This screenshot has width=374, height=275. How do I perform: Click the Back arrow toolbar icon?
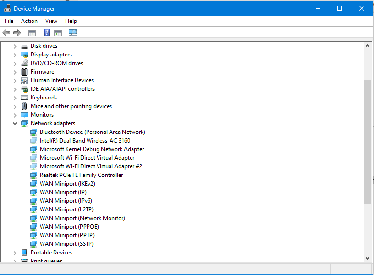pos(6,33)
